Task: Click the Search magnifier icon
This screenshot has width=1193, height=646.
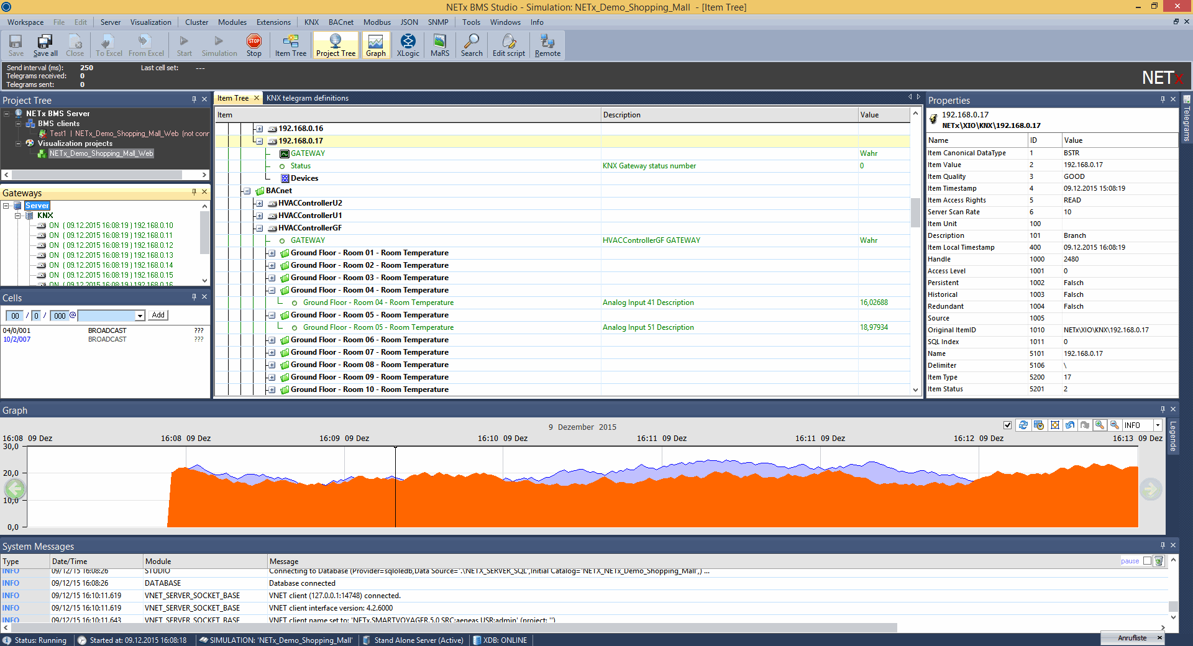Action: [x=472, y=45]
